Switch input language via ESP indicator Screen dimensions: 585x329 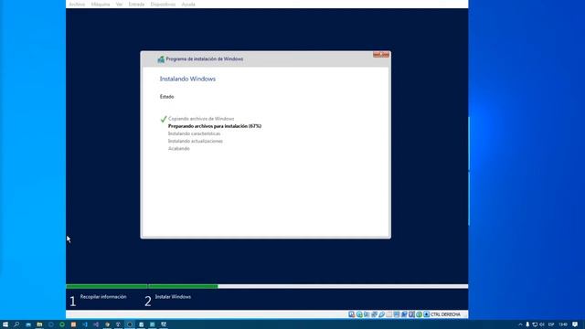pyautogui.click(x=551, y=324)
